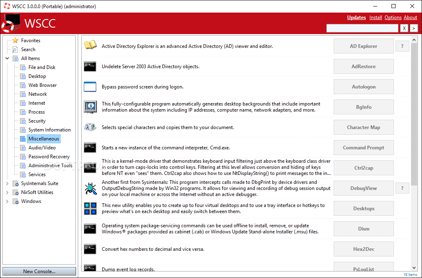Click the Security category page icon

pyautogui.click(x=23, y=121)
